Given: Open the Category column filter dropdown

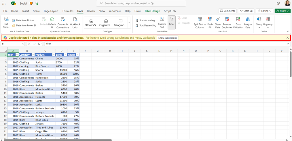Looking at the screenshot, I should click(x=33, y=55).
